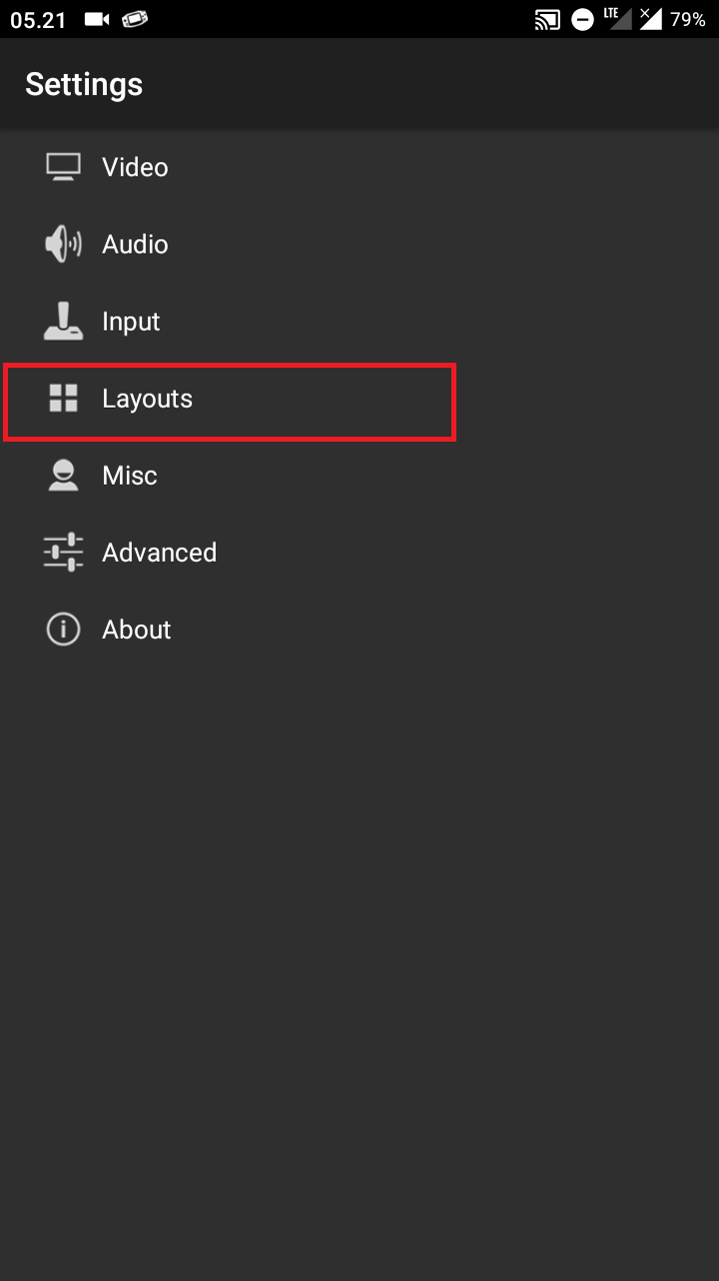The image size is (719, 1281).
Task: Click the Input joystick icon
Action: click(63, 322)
